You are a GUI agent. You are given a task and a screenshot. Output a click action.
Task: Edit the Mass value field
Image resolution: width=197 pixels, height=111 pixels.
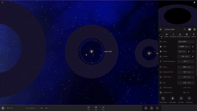click(184, 47)
